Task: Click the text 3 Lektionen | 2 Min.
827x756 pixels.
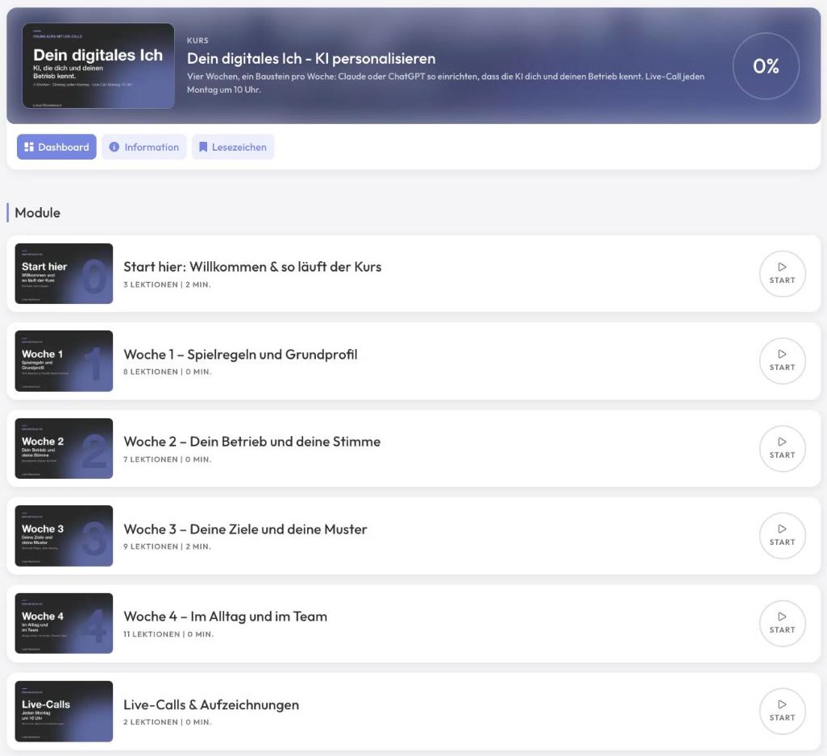Action: pos(167,285)
